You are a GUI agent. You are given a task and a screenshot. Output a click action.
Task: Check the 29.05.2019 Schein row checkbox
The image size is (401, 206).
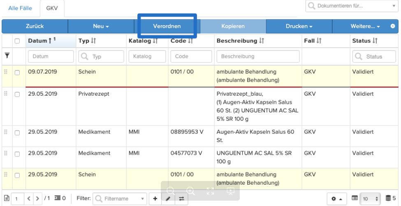click(17, 175)
